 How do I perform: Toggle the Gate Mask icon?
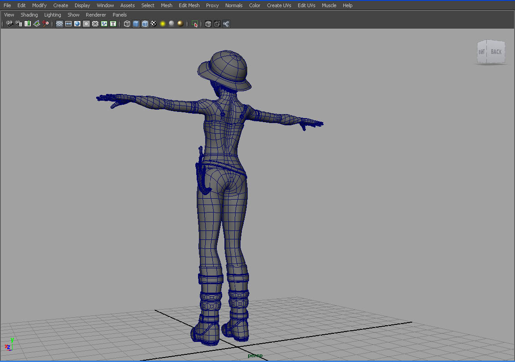coord(86,24)
